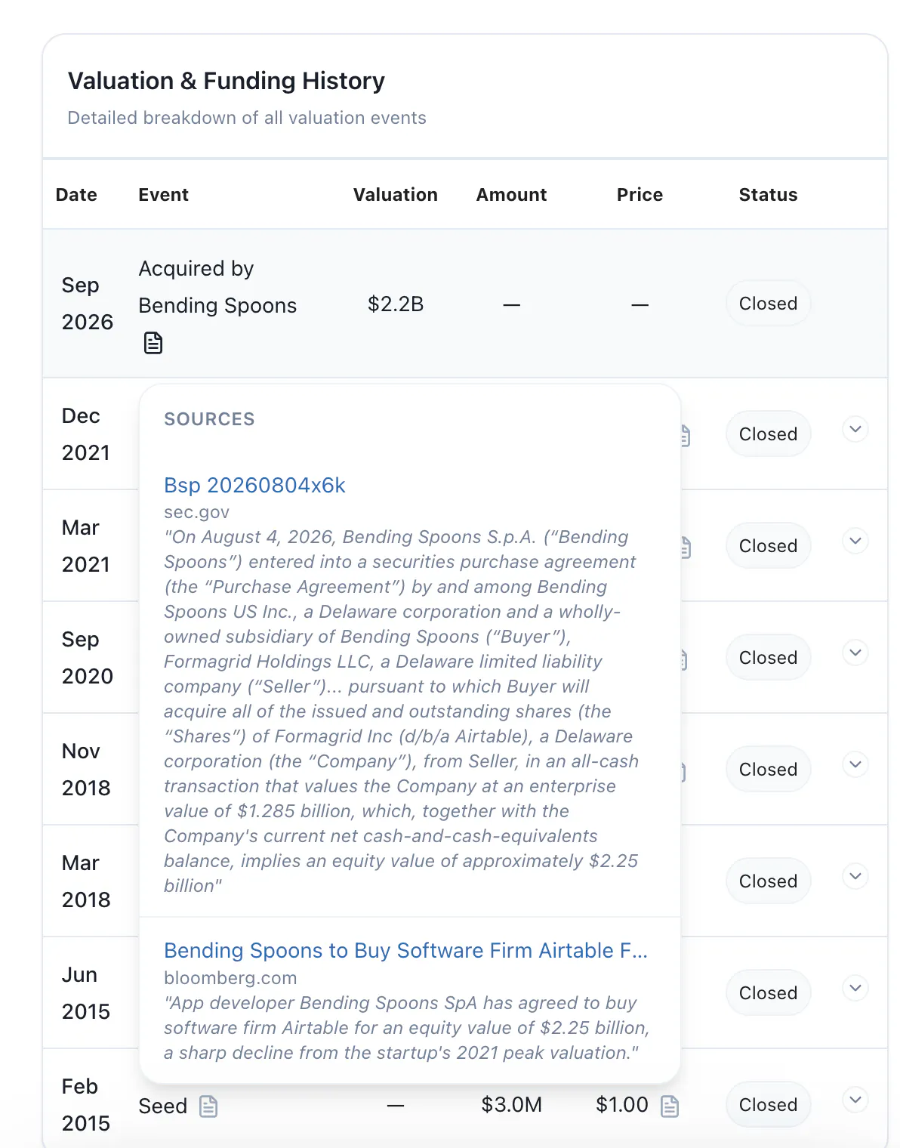
Task: Click the Seed event label
Action: tap(162, 1106)
